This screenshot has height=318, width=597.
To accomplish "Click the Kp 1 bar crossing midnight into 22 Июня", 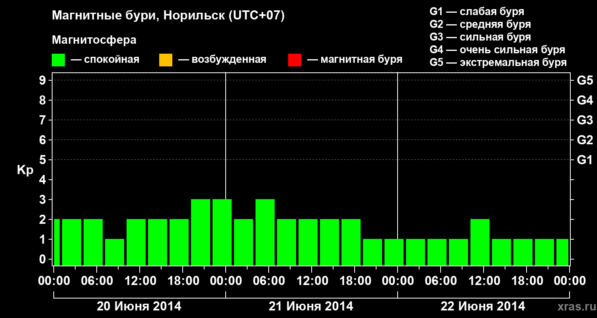I will click(394, 252).
